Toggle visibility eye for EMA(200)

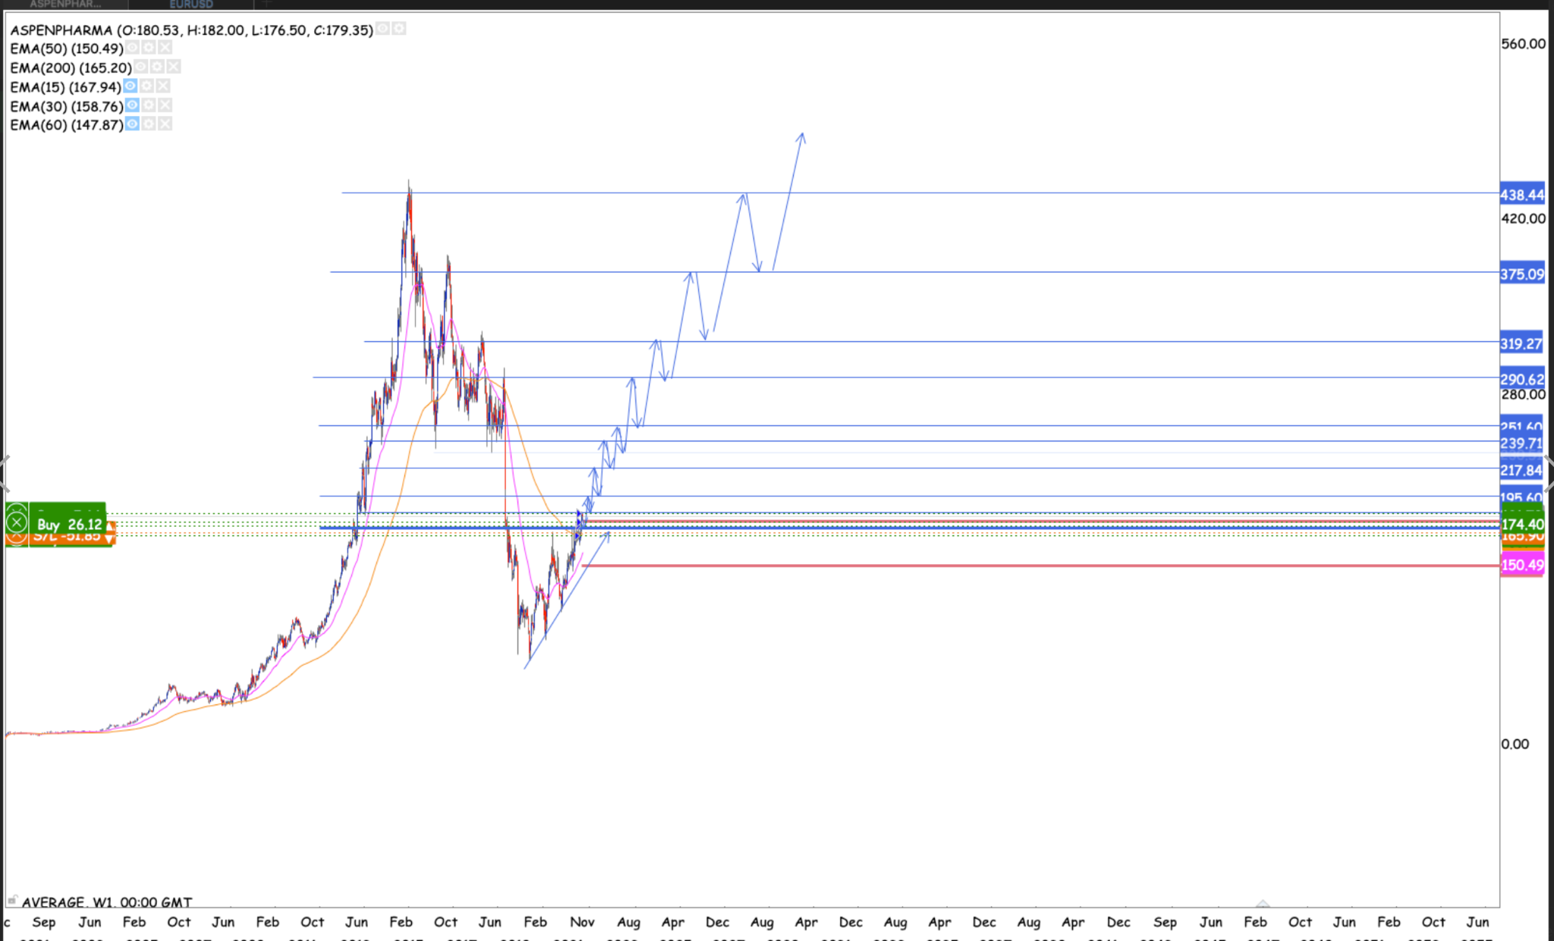click(141, 67)
